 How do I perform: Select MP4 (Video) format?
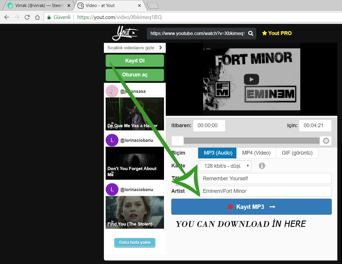click(x=256, y=153)
